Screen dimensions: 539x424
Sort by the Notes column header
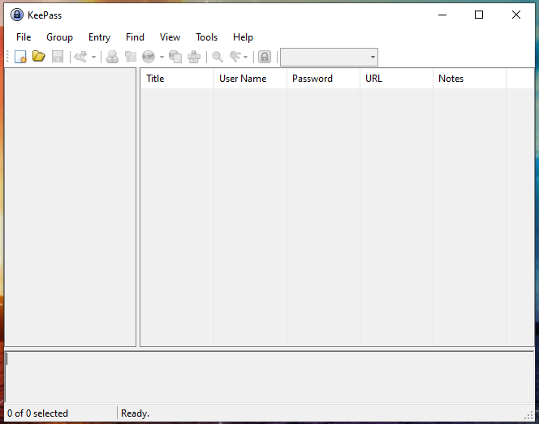469,79
